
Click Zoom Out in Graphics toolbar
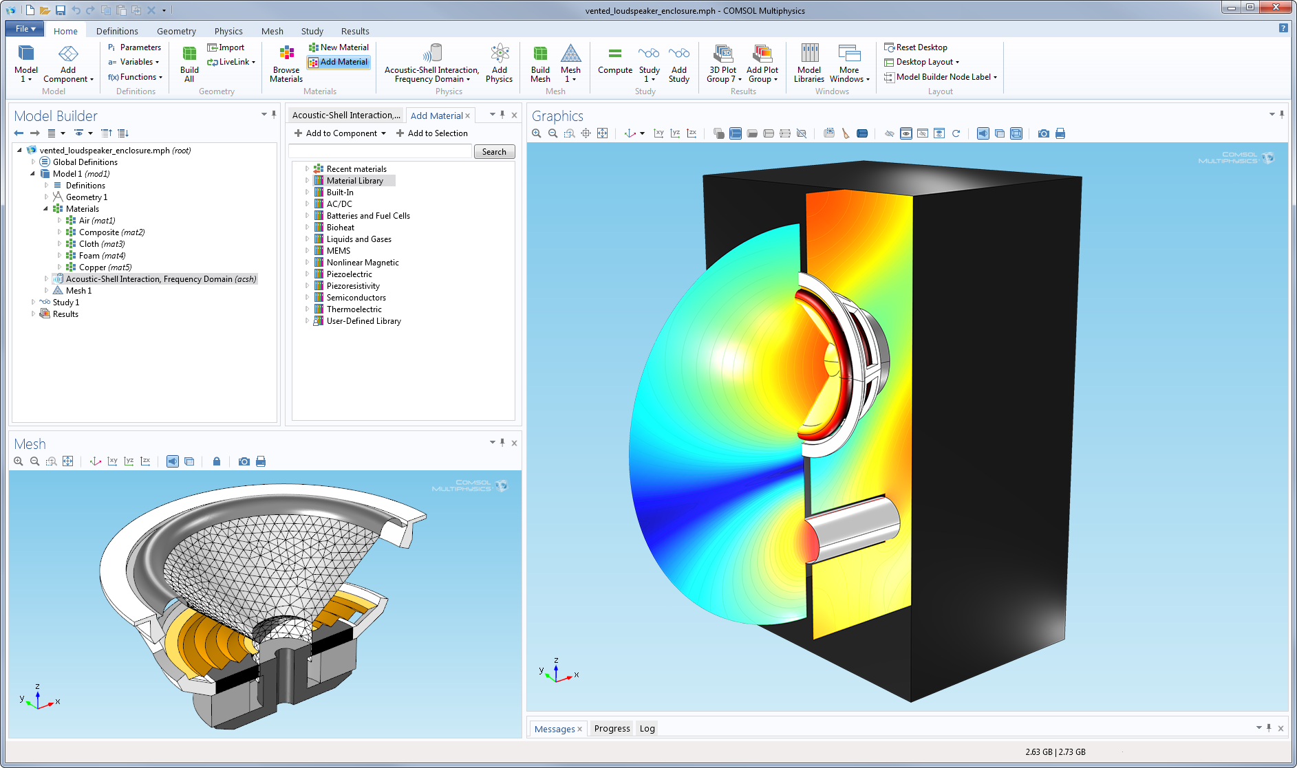(x=553, y=133)
